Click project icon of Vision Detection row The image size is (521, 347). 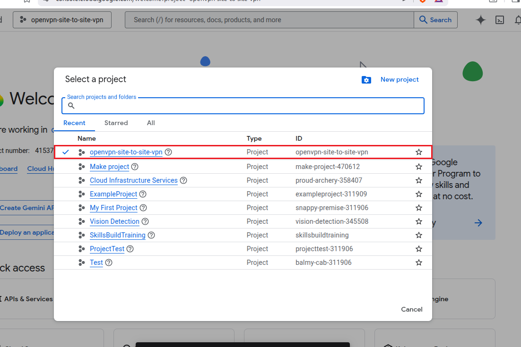(81, 221)
